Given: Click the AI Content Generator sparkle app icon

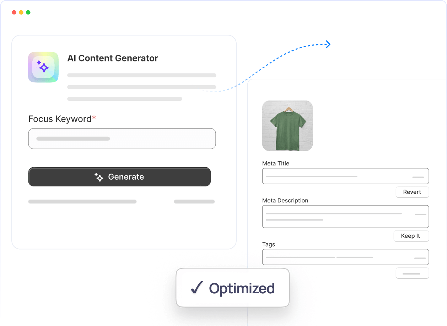Looking at the screenshot, I should pyautogui.click(x=43, y=67).
